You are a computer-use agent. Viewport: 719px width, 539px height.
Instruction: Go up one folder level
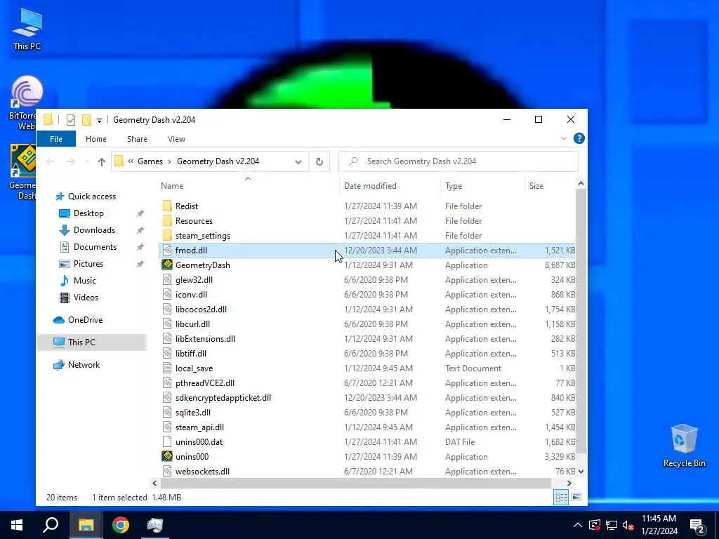101,161
